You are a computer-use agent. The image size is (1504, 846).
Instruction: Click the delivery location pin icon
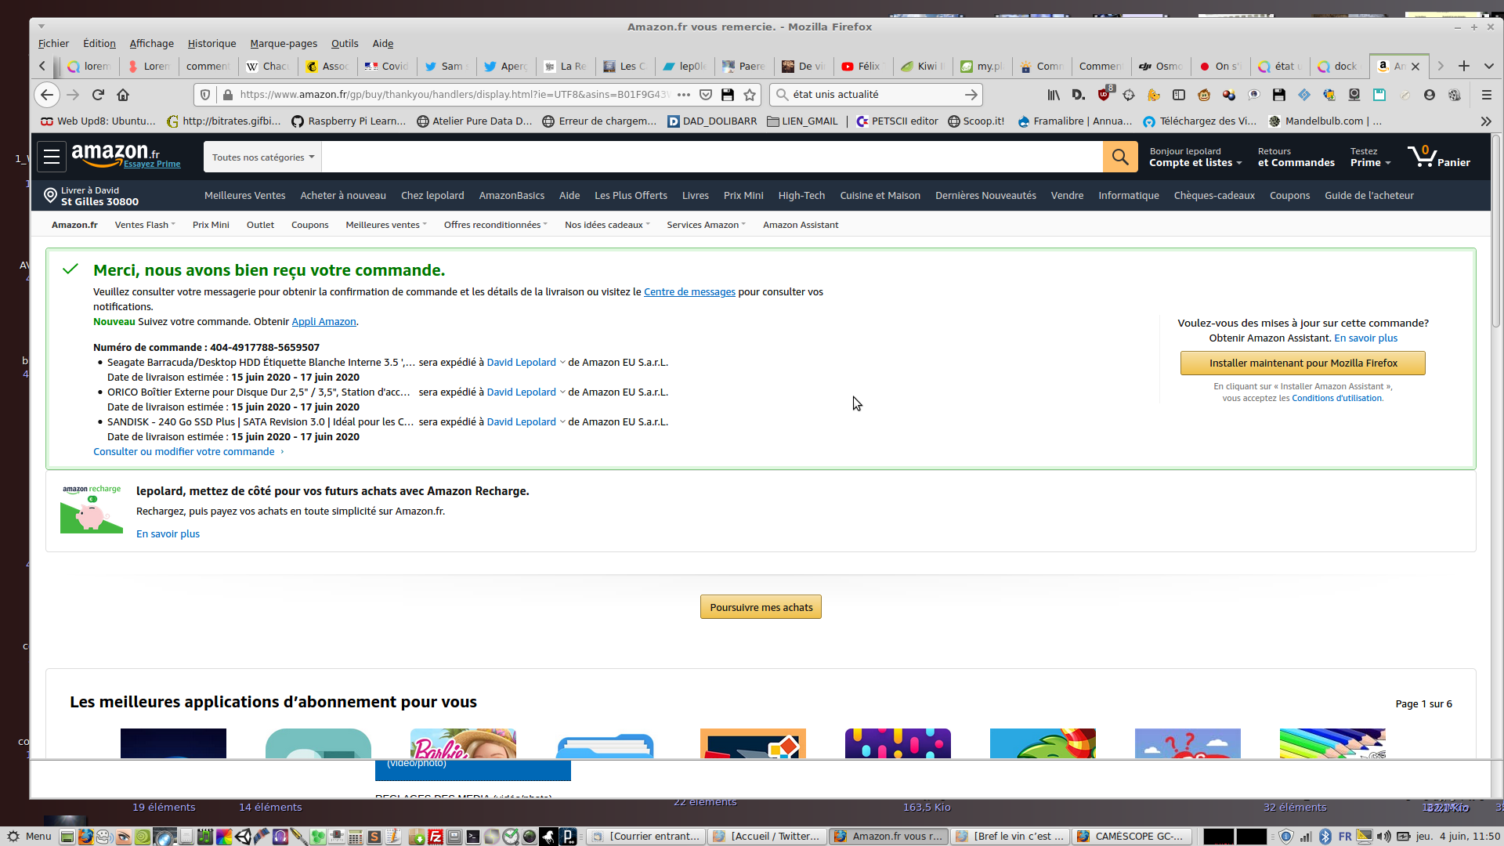coord(50,195)
